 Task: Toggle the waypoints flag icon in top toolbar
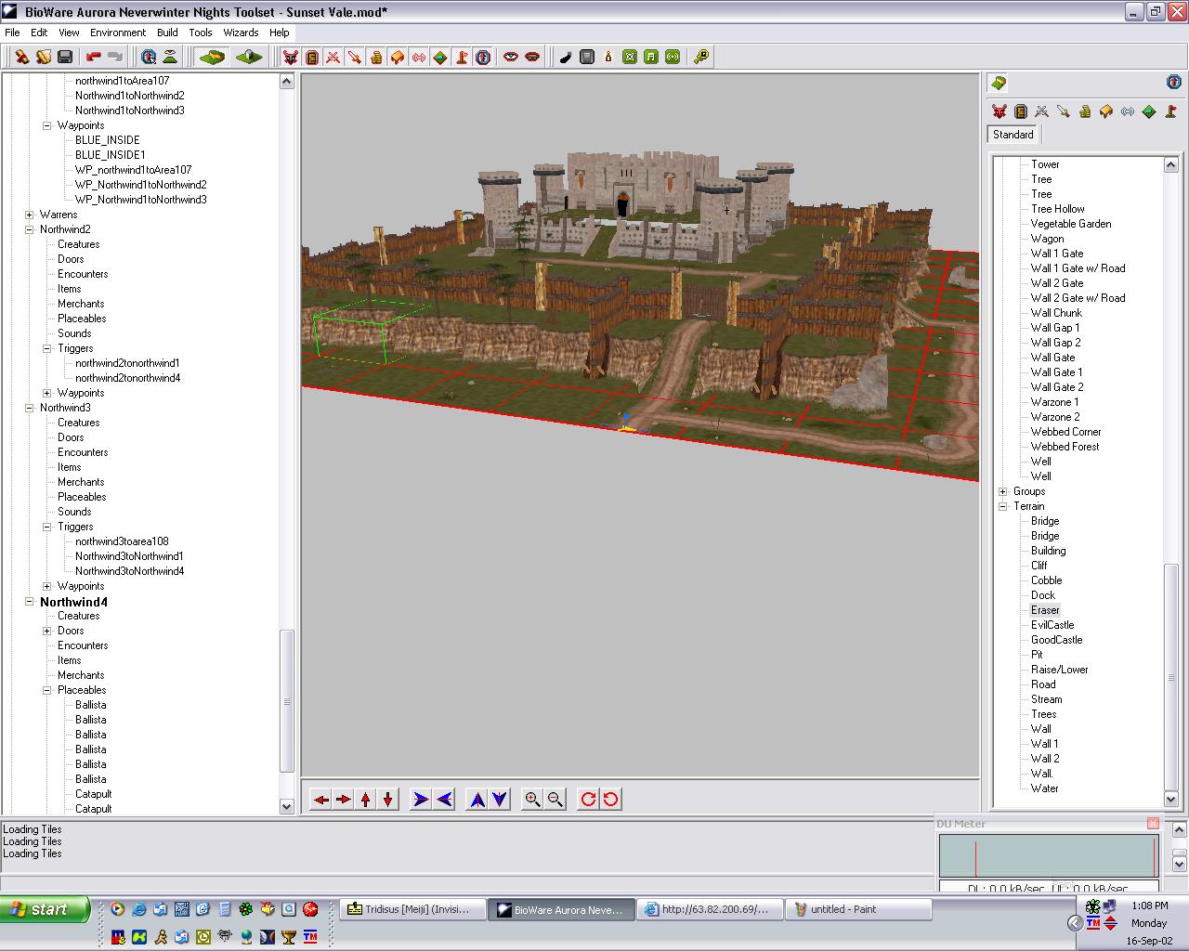tap(462, 57)
